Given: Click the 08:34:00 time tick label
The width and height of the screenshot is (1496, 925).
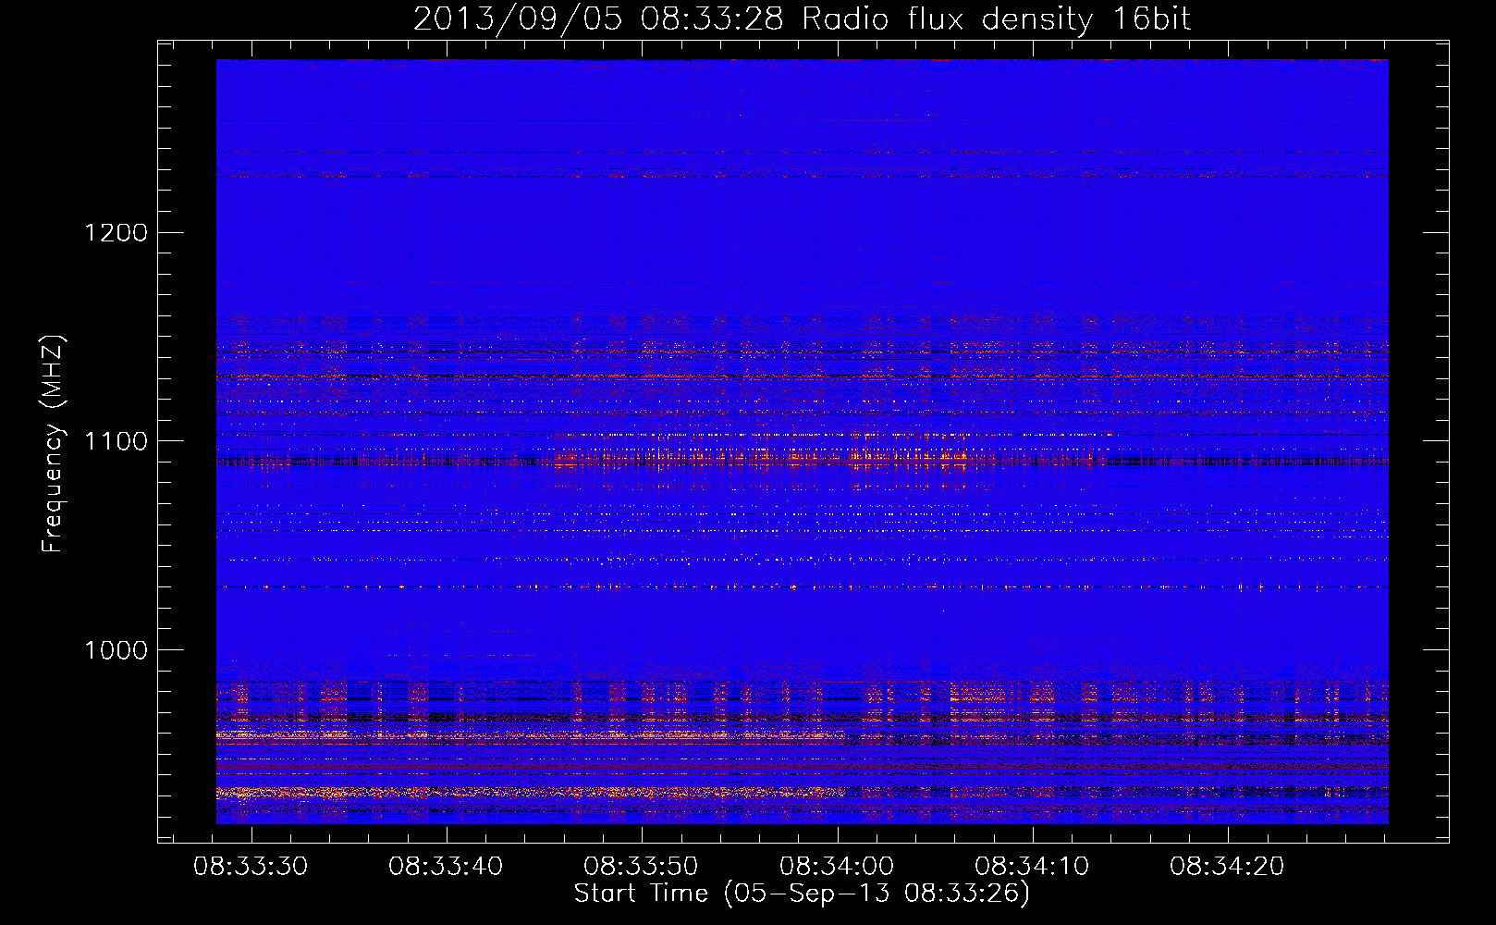Looking at the screenshot, I should 837,867.
